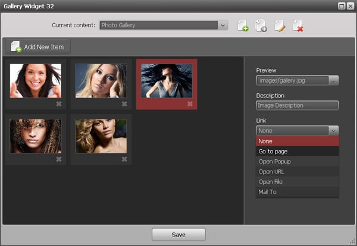
Task: Delete the second image in bottom row
Action: 124,159
